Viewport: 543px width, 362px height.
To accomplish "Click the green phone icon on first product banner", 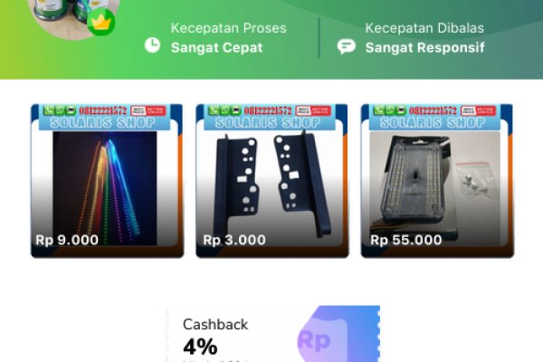I will click(49, 110).
